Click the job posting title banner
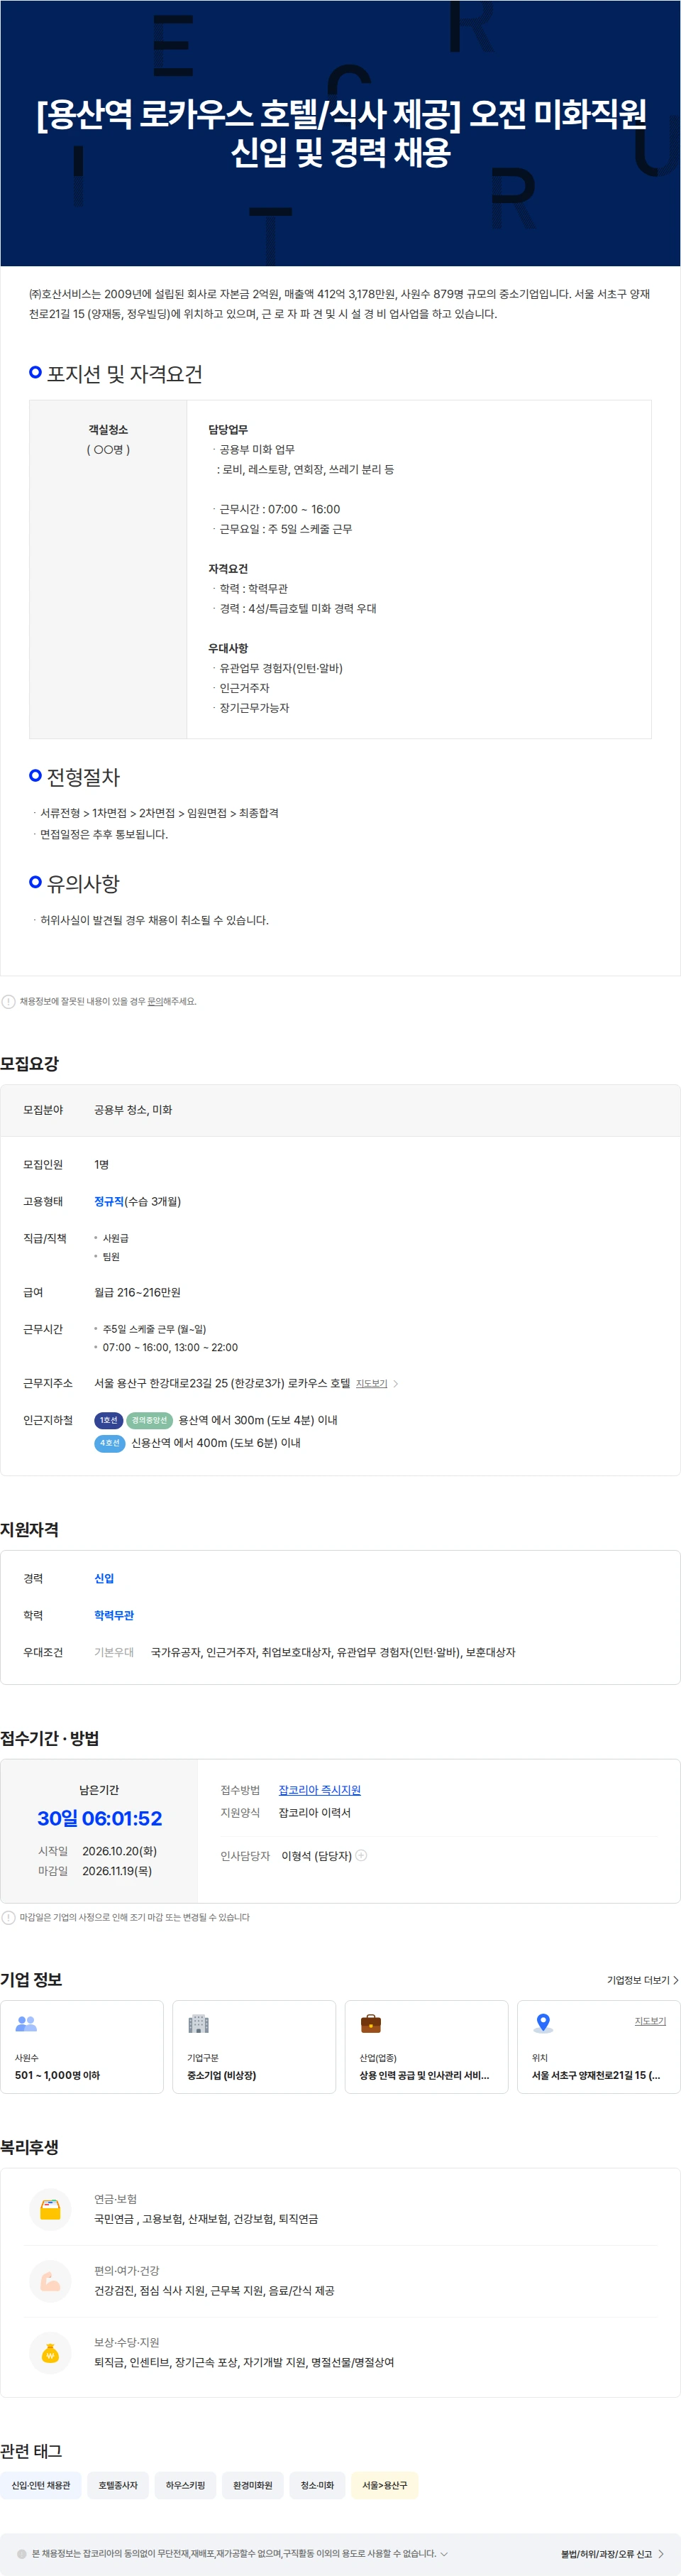Screen dimensions: 681x2576 pos(340,133)
